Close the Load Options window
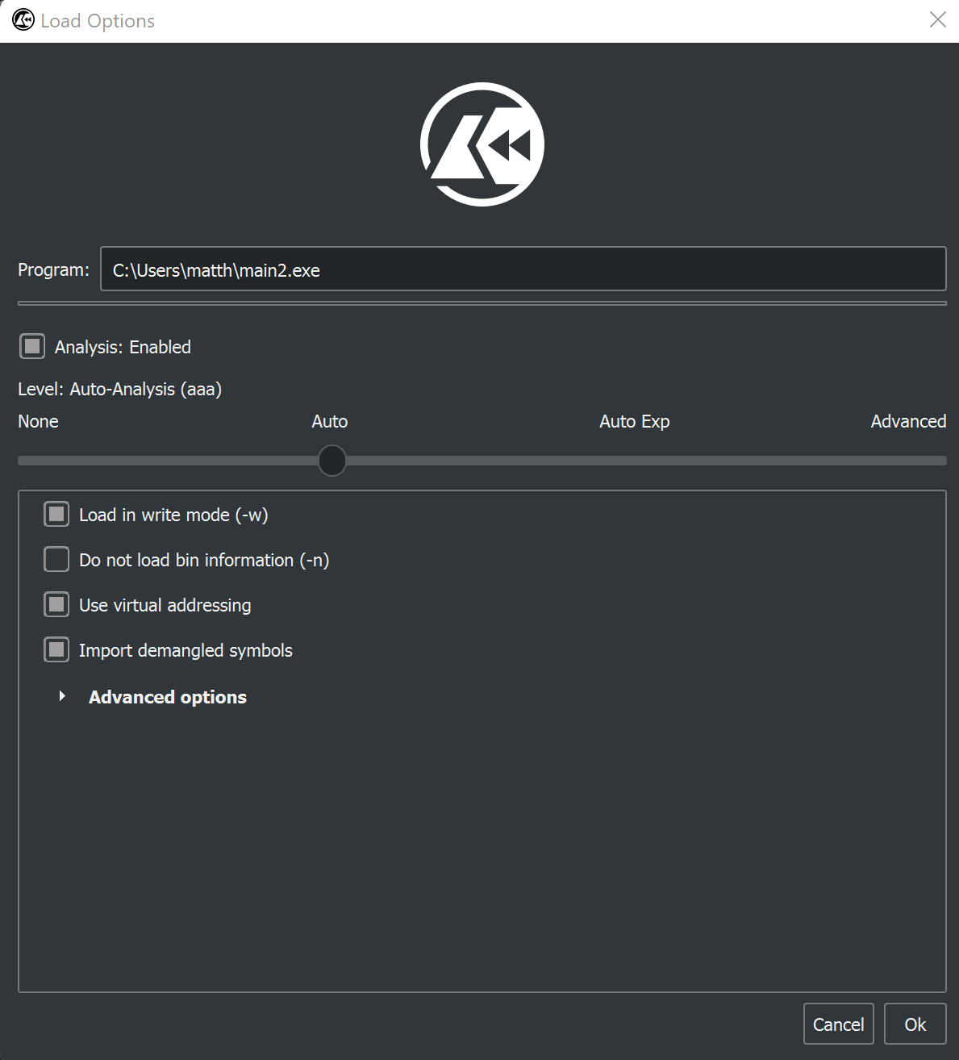 click(937, 20)
